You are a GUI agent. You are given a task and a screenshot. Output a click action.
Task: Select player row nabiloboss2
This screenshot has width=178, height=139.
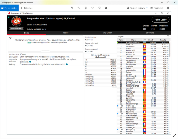[143, 47]
